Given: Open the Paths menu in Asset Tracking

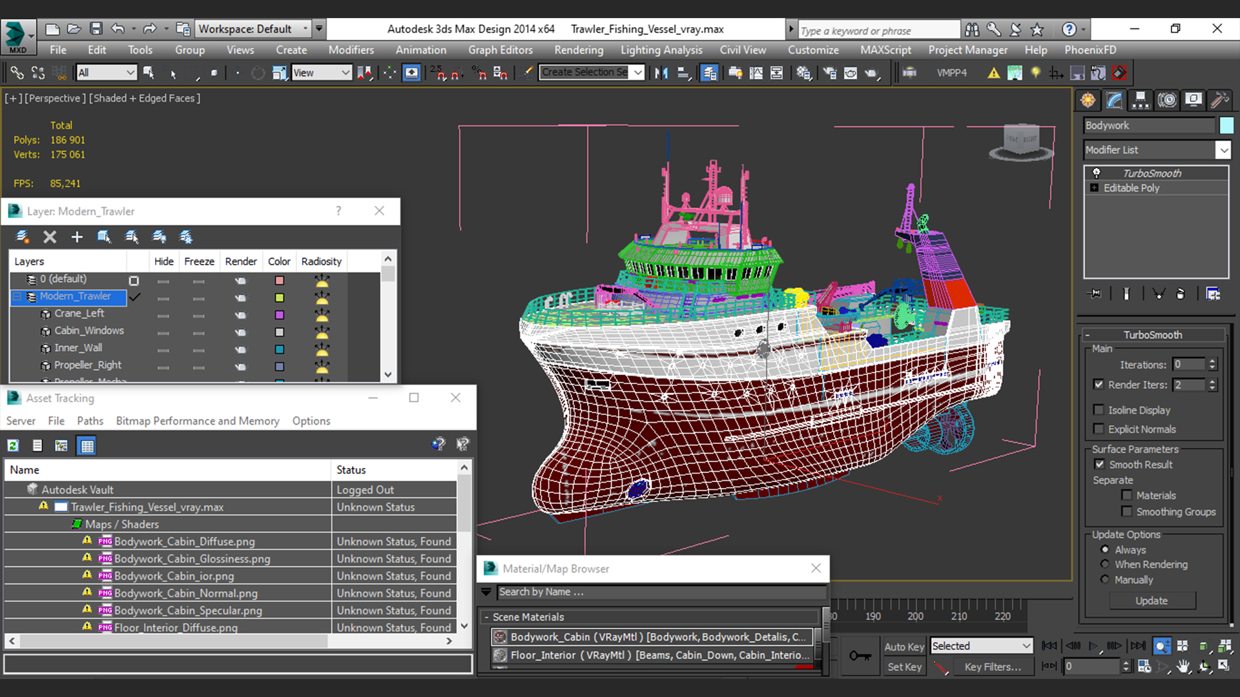Looking at the screenshot, I should click(90, 421).
